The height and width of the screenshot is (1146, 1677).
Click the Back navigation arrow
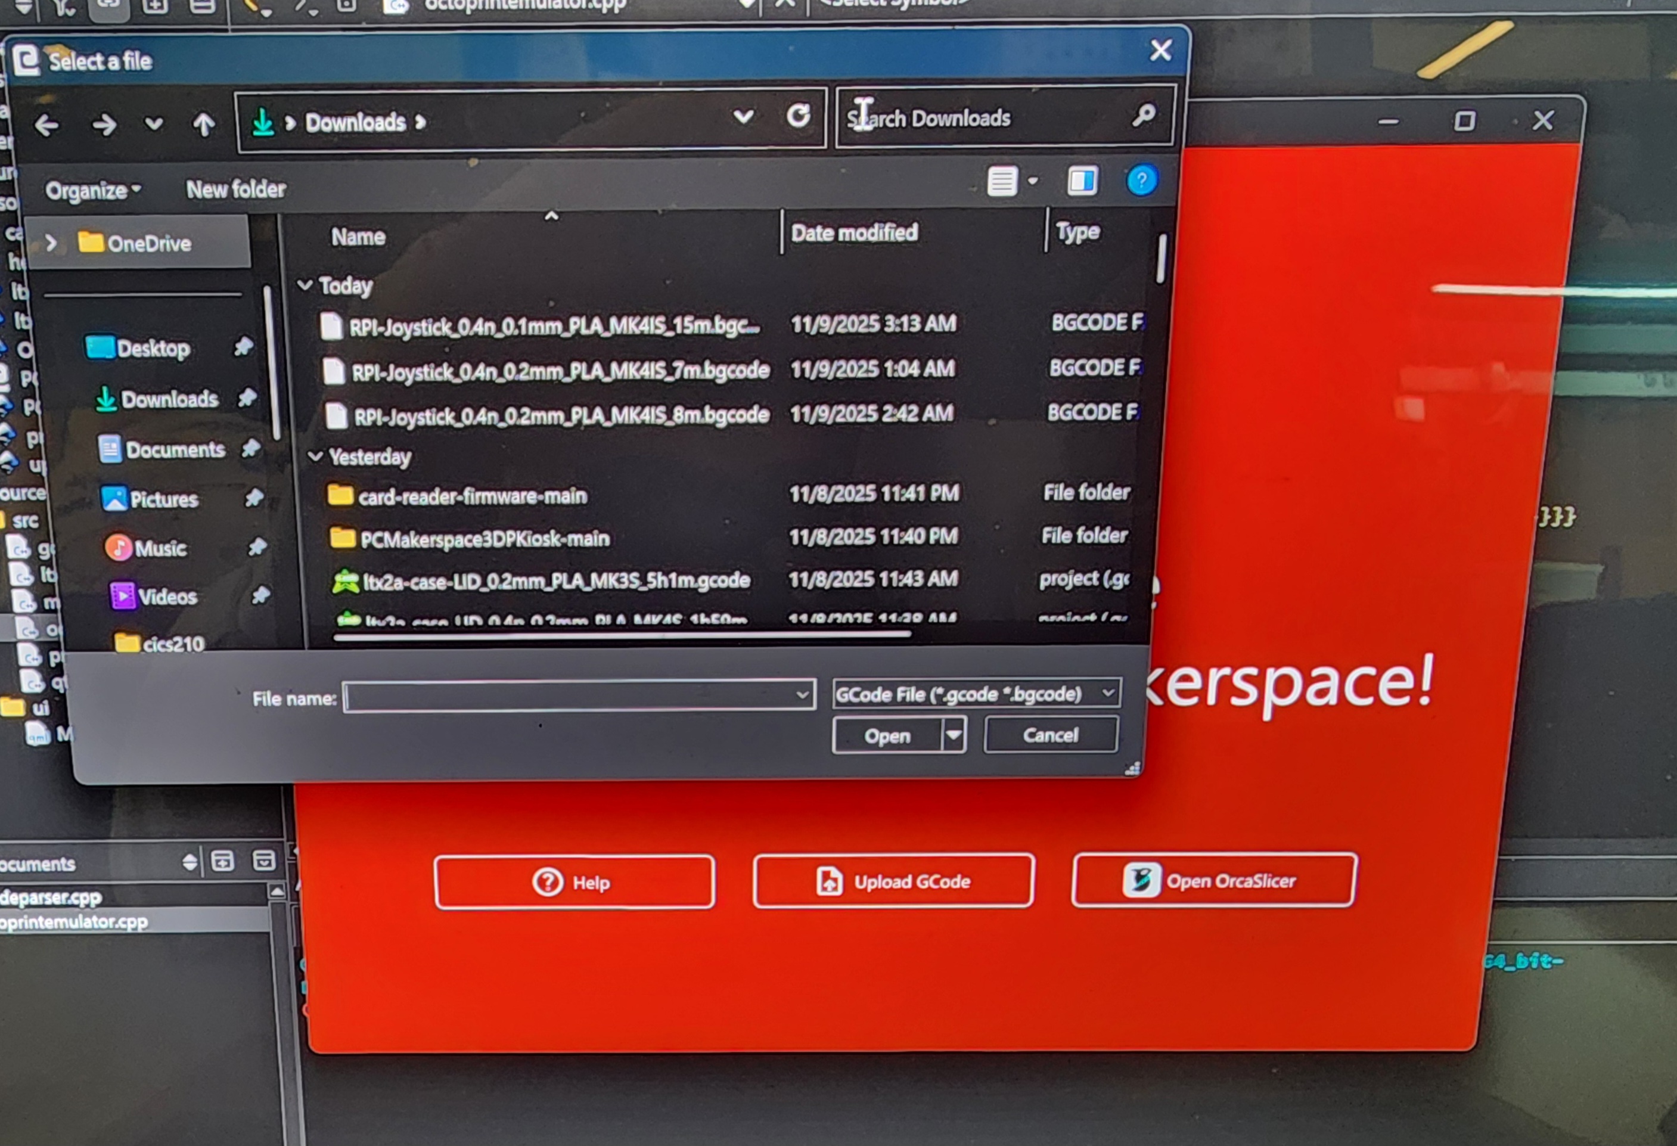click(x=47, y=126)
